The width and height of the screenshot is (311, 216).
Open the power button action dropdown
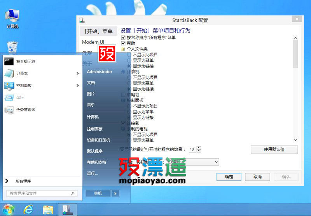[x=194, y=162]
